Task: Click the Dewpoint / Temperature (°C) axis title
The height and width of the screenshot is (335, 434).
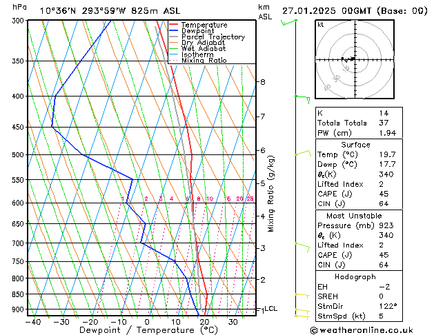Action: (x=148, y=330)
